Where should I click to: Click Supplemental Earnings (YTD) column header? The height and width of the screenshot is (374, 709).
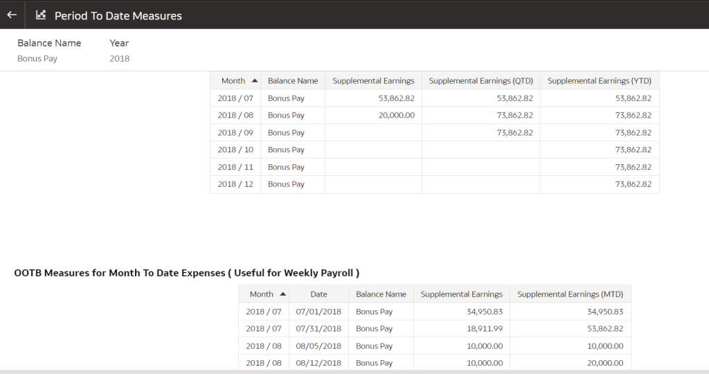599,80
